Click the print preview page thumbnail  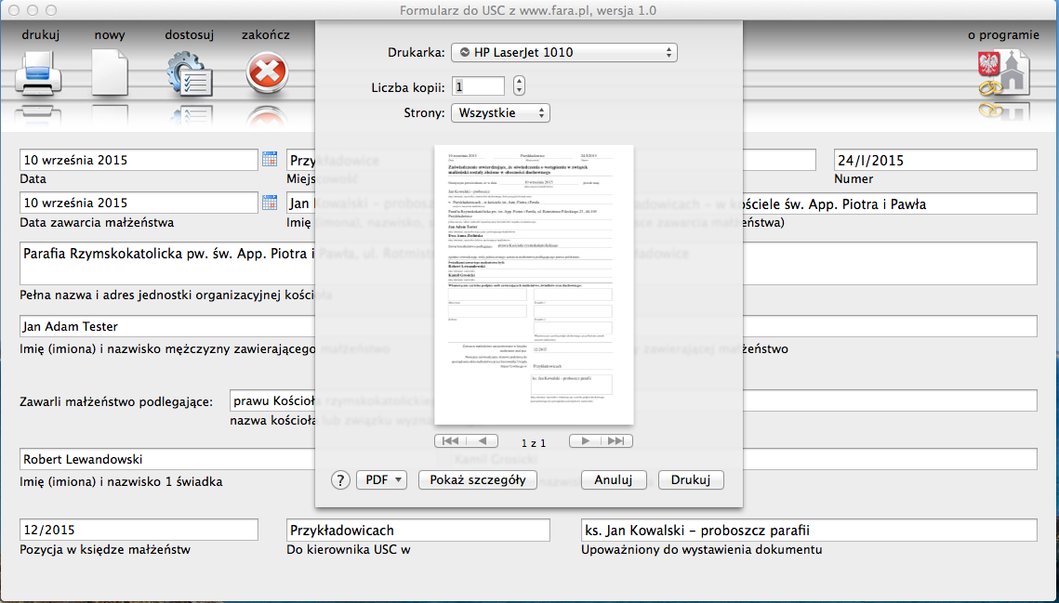(534, 285)
